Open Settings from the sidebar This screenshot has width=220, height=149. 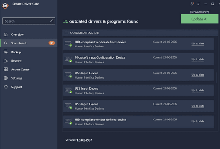[29, 78]
